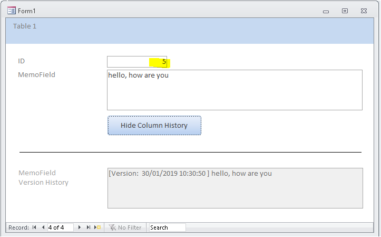The width and height of the screenshot is (381, 237).
Task: Go to previous record arrow
Action: click(x=43, y=227)
